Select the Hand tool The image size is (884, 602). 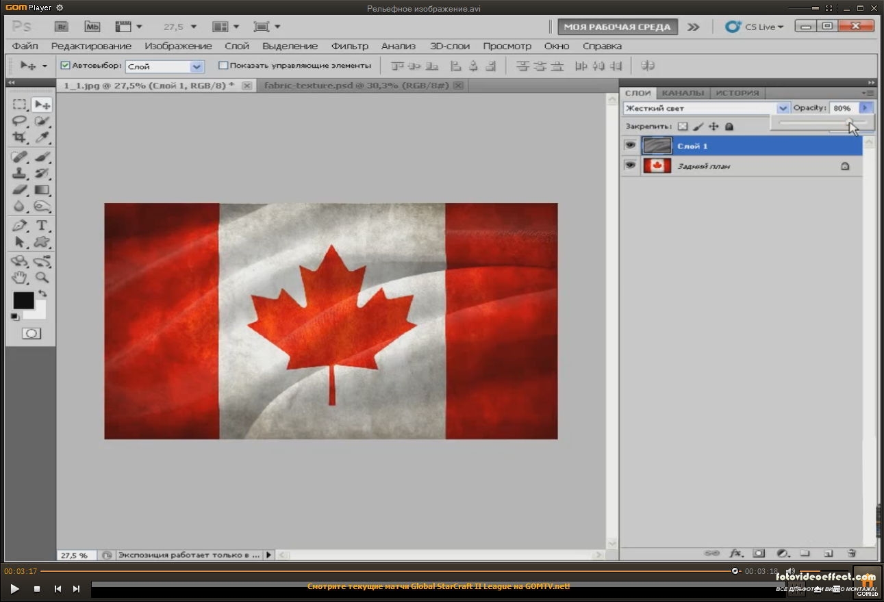pos(20,277)
